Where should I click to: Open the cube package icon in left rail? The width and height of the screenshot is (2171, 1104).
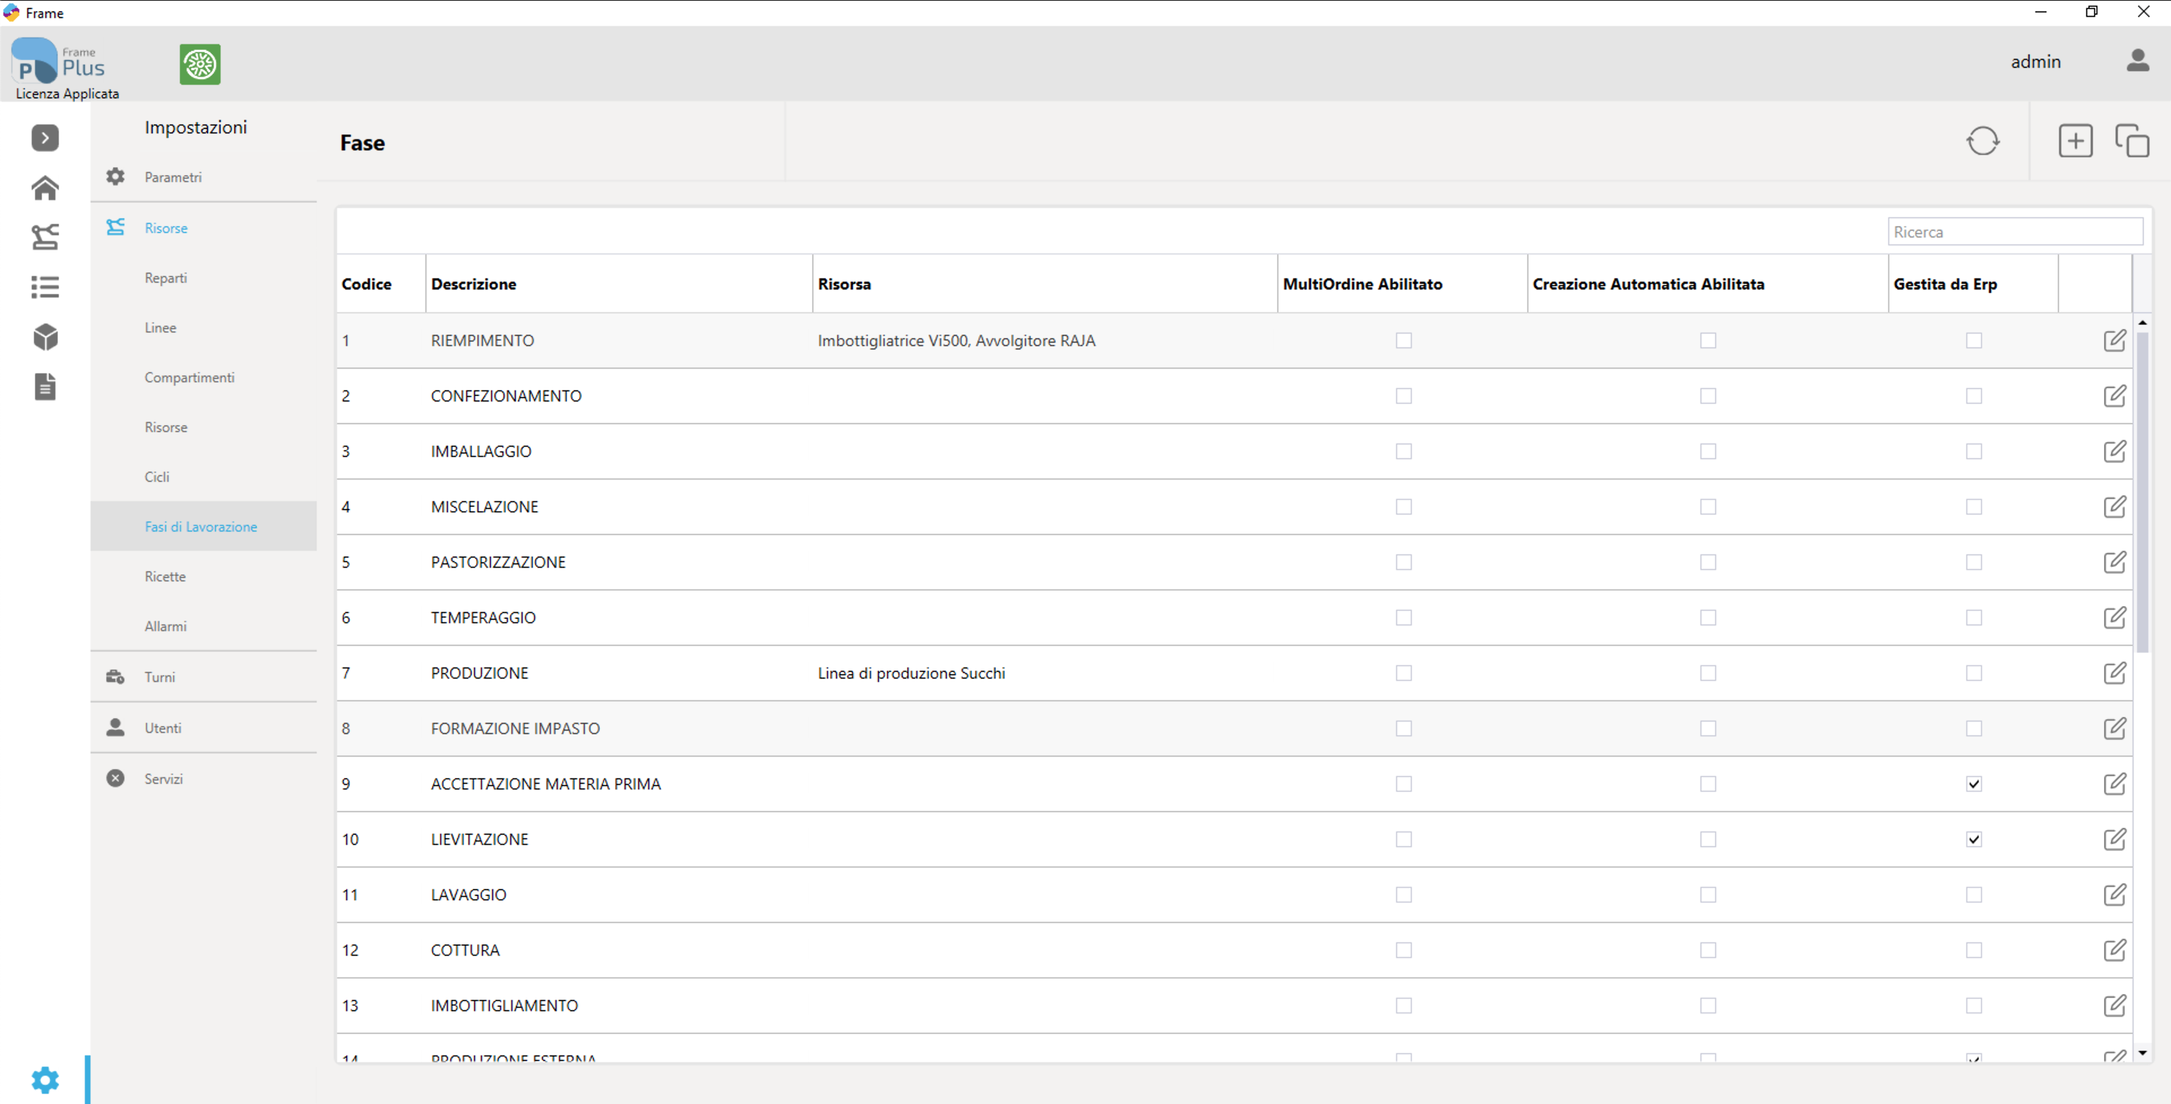[45, 337]
